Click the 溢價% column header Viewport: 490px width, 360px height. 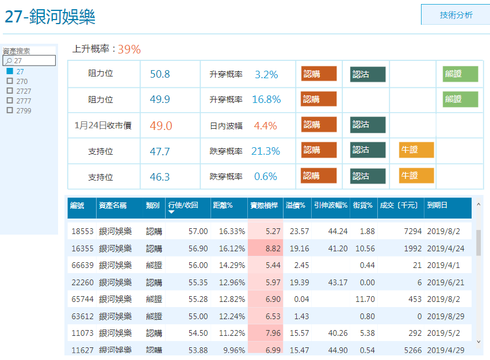tap(295, 205)
